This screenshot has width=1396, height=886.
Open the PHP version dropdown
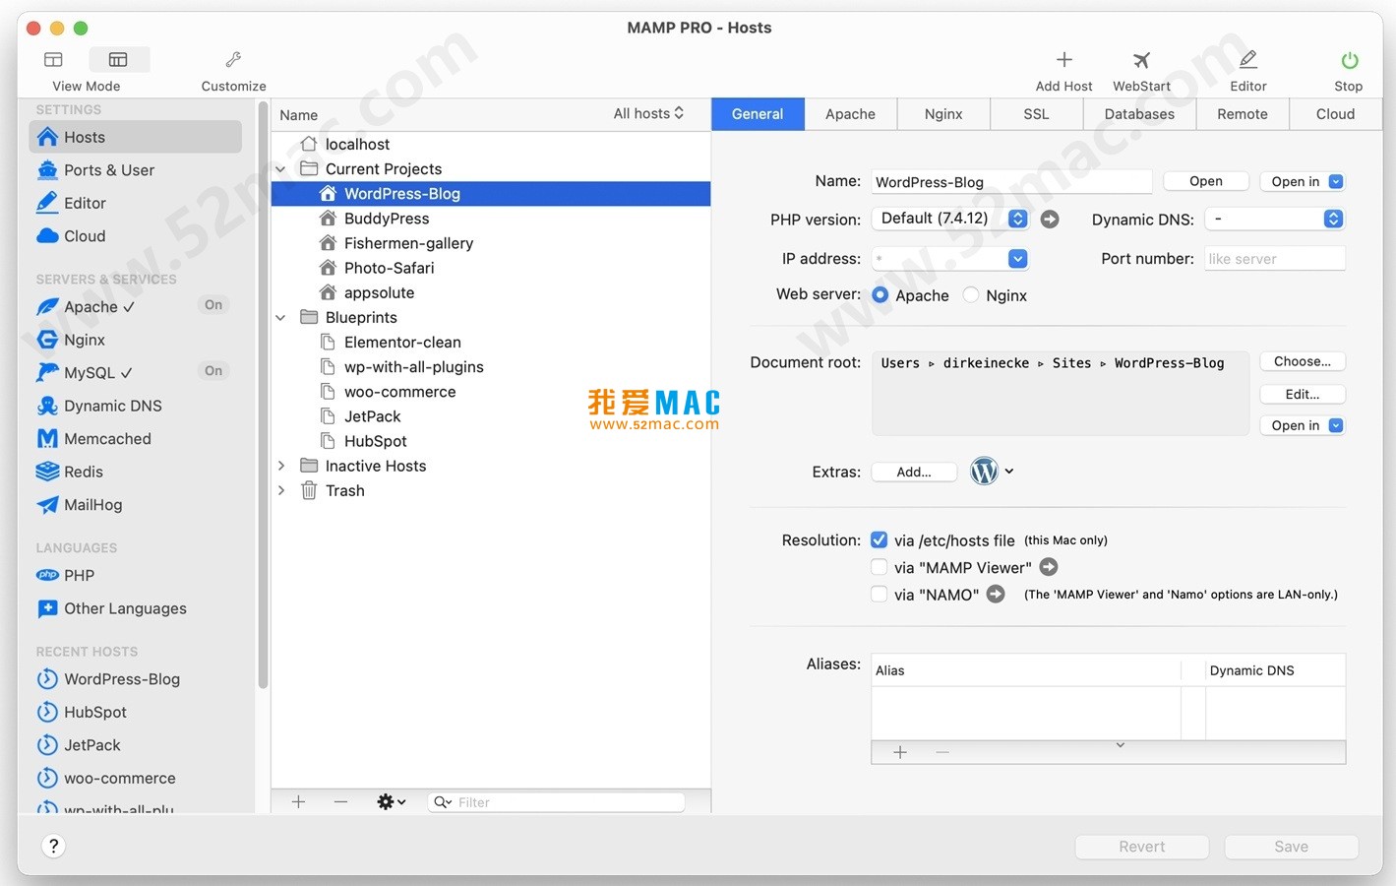pyautogui.click(x=950, y=219)
